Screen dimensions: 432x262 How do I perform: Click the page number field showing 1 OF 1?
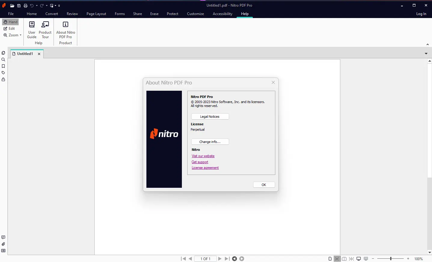click(x=205, y=259)
